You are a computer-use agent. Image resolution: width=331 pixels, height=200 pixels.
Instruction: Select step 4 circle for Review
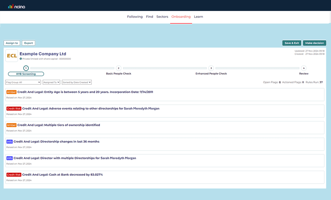[x=303, y=68]
